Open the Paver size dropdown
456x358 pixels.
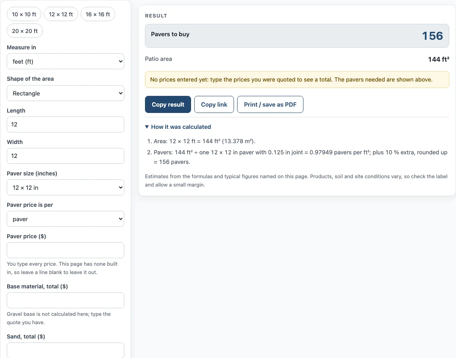coord(66,188)
